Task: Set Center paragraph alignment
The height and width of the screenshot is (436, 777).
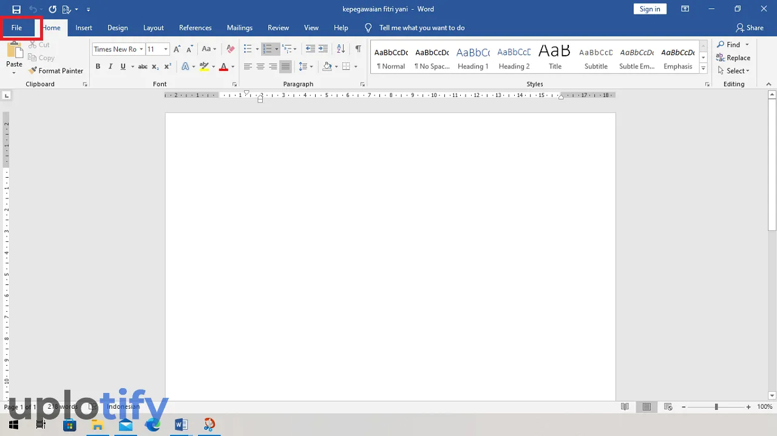Action: [x=260, y=67]
